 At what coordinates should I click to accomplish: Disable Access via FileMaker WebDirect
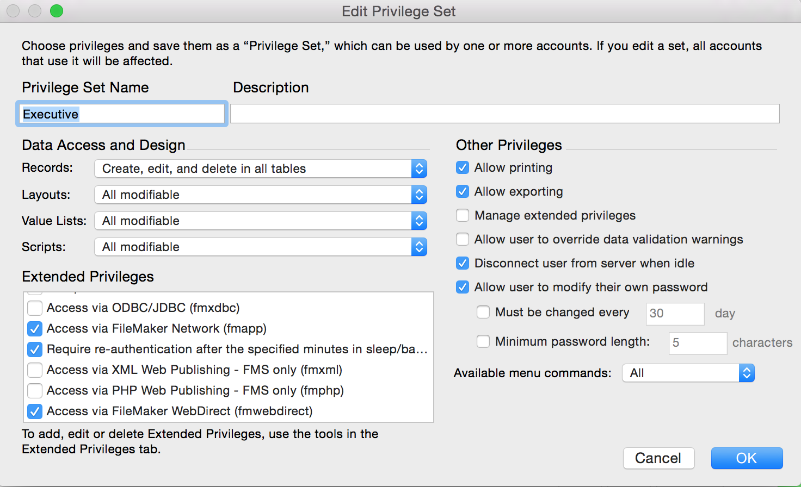[35, 411]
